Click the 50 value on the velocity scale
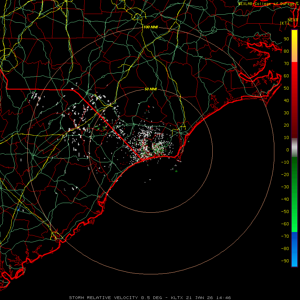Viewport: 300px width, 300px height. 286,88
